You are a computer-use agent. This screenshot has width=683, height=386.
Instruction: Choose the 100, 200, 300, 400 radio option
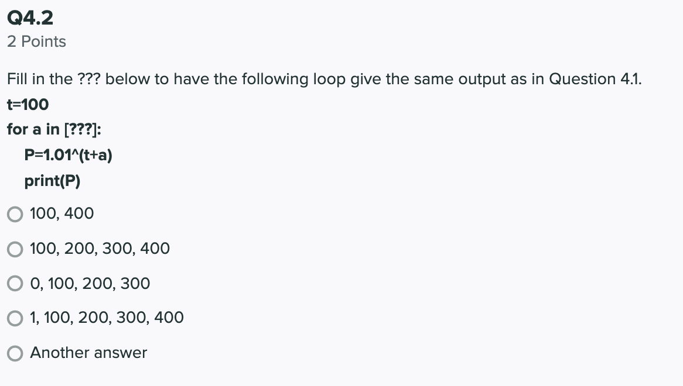coord(15,249)
